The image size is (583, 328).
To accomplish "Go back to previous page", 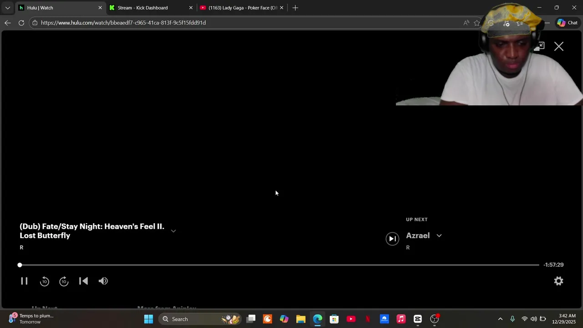I will [8, 23].
